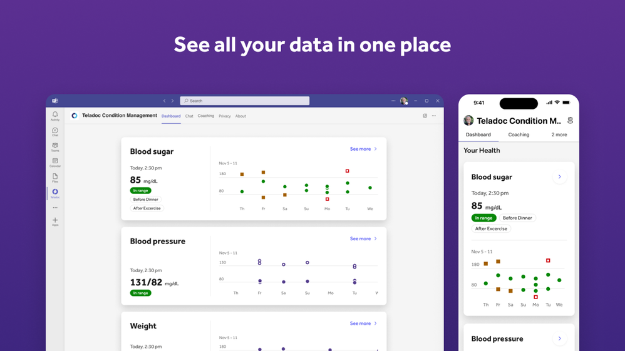Open the Coaching tab on desktop
Screen dimensions: 625x351
point(206,116)
